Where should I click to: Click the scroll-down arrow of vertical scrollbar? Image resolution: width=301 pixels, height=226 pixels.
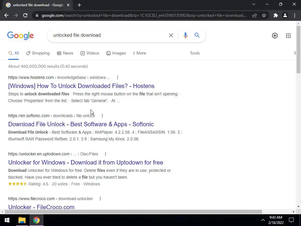(x=298, y=207)
